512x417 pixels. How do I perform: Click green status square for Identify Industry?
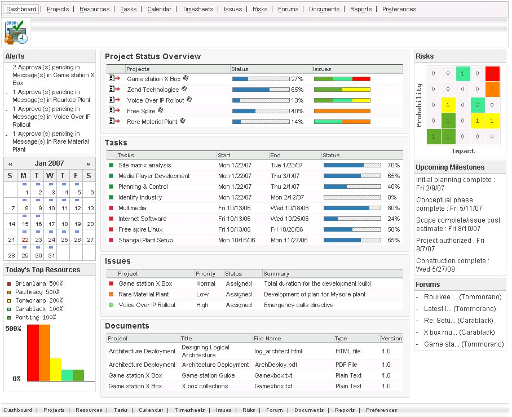(x=111, y=197)
